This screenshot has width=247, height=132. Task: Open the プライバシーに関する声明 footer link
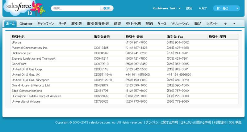(161, 122)
